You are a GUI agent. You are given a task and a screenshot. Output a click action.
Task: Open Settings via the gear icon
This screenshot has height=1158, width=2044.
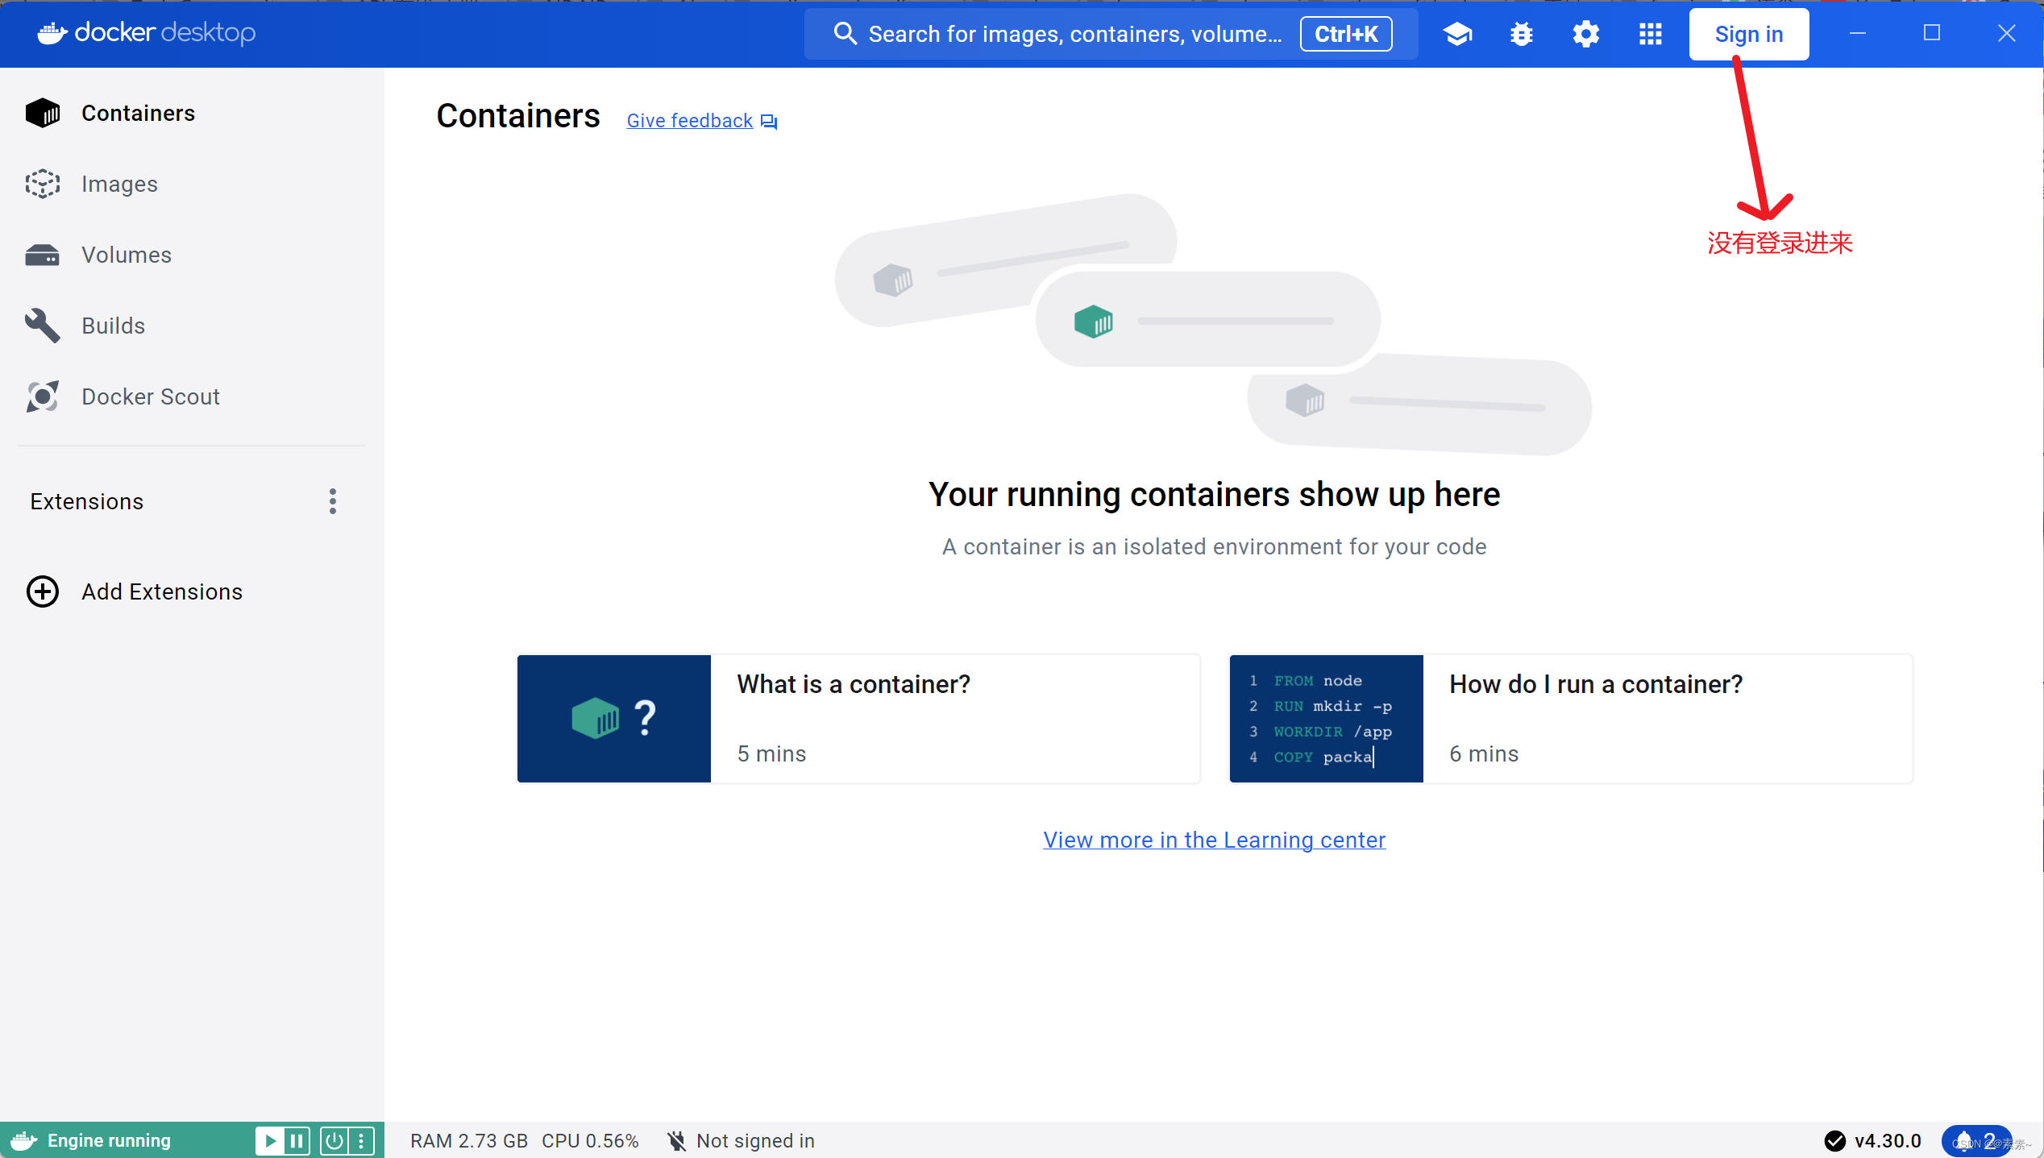(x=1585, y=34)
